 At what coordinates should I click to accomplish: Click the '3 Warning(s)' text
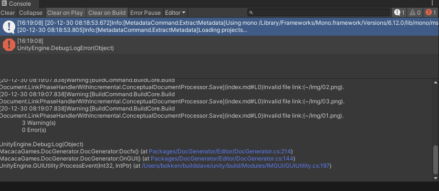click(x=39, y=123)
